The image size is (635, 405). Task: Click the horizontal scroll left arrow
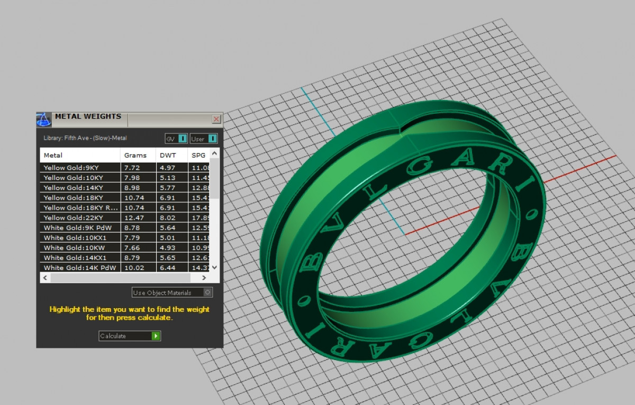point(45,277)
